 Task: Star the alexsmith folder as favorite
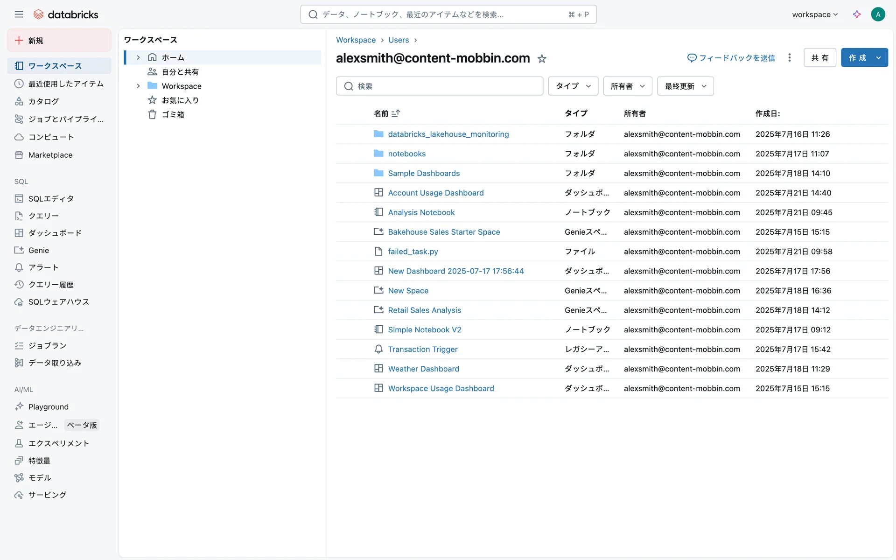tap(542, 59)
